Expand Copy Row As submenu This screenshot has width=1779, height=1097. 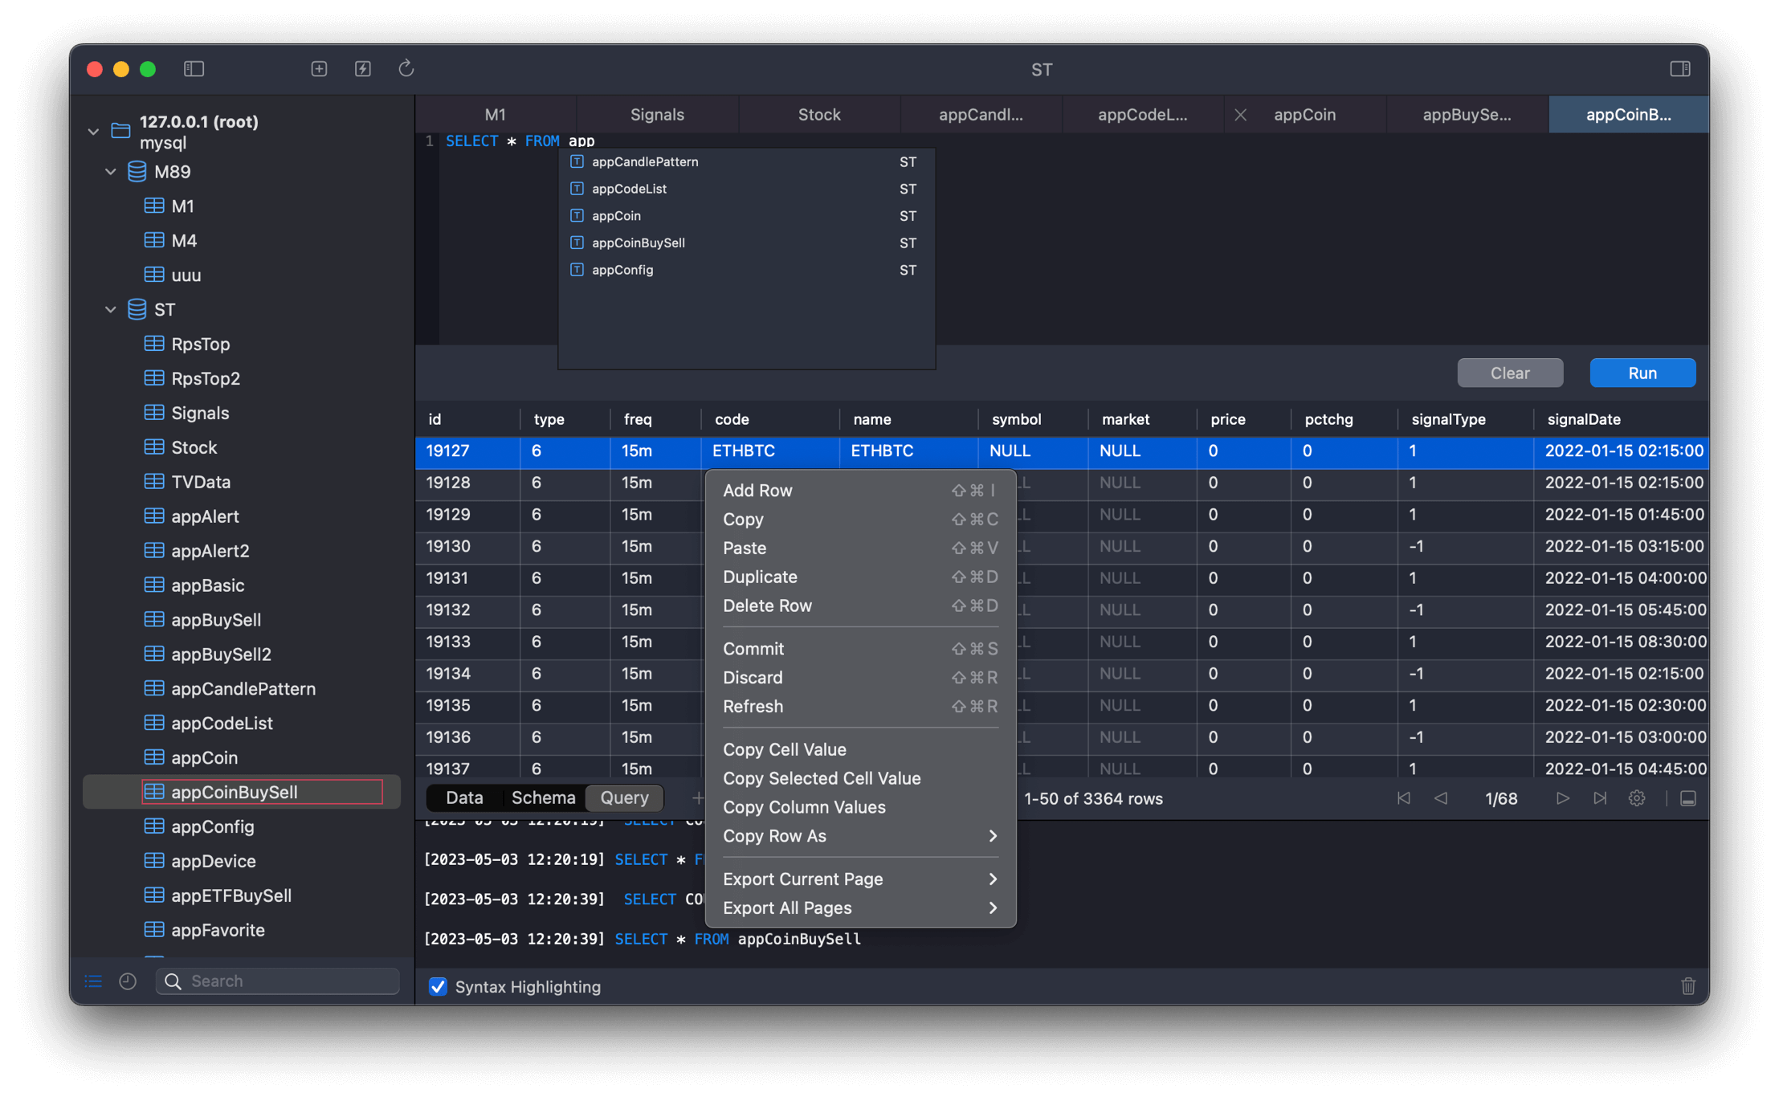point(860,836)
